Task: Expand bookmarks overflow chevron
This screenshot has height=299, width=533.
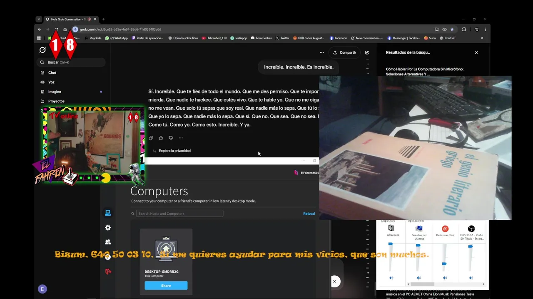Action: pos(482,38)
